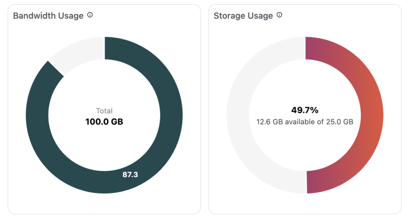Click the orange-red rightmost part of storage arc
Viewport: 408px width, 222px height.
pos(372,115)
